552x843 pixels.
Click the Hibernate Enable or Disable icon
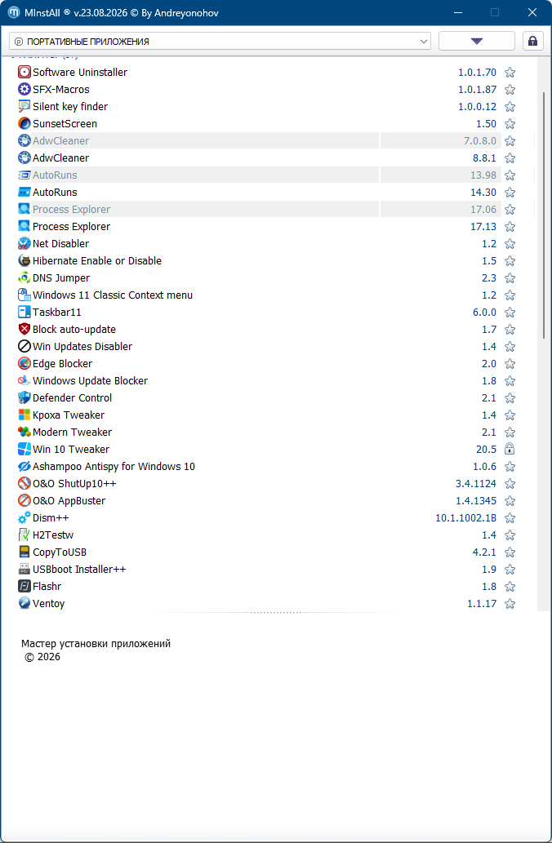point(24,261)
